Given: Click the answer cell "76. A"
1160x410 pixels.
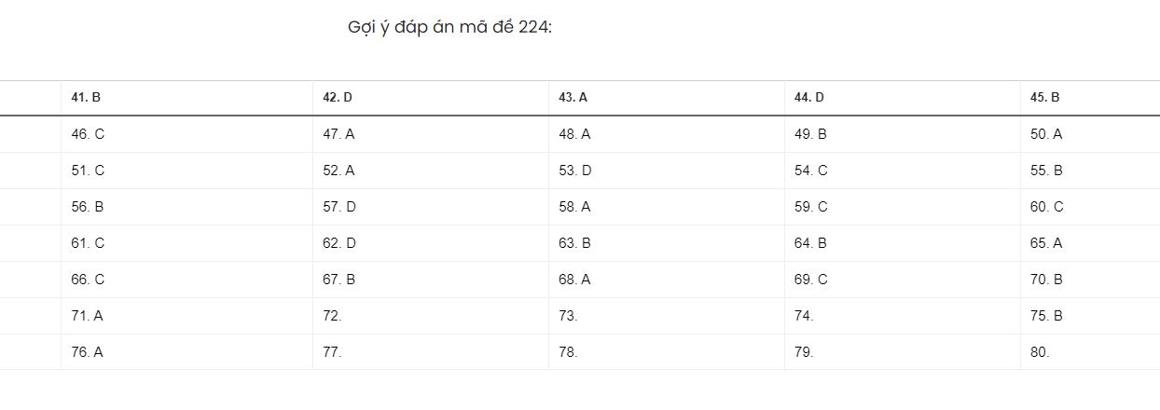Looking at the screenshot, I should click(x=87, y=352).
